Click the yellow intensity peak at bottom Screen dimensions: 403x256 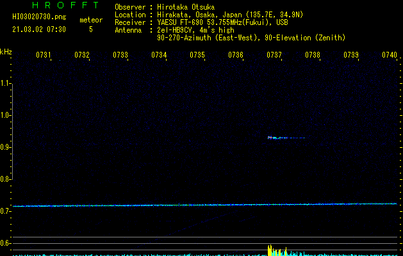click(277, 250)
